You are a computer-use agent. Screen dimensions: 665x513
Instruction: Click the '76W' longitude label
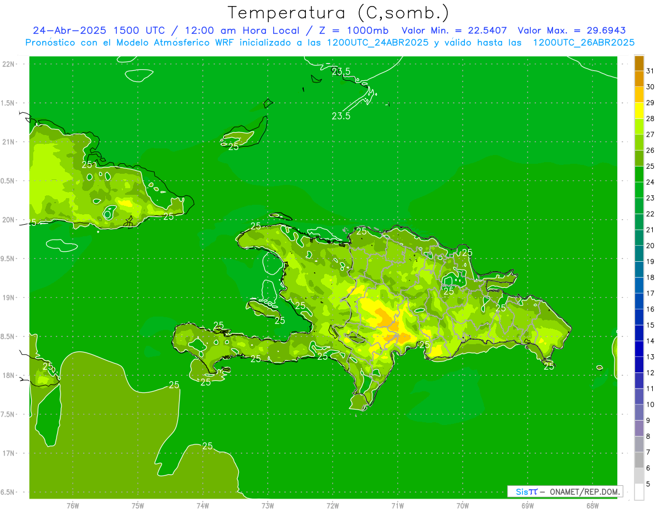pyautogui.click(x=73, y=506)
